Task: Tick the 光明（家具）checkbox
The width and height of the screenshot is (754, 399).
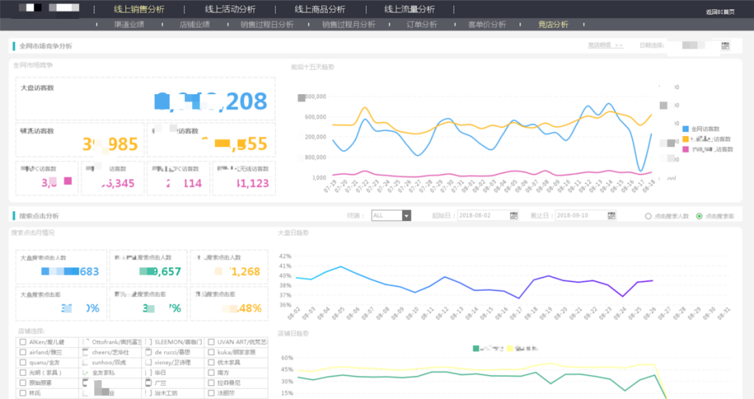Action: (x=22, y=372)
